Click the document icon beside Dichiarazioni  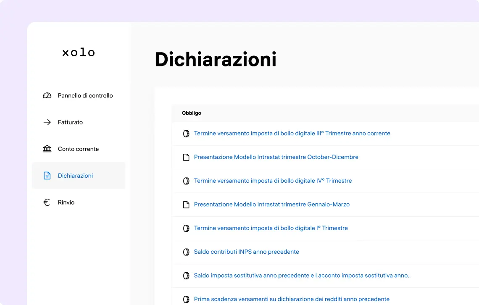pyautogui.click(x=47, y=176)
